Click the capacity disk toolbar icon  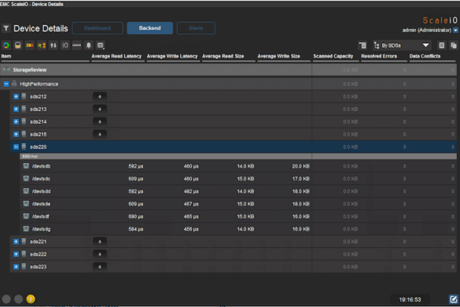[x=18, y=45]
